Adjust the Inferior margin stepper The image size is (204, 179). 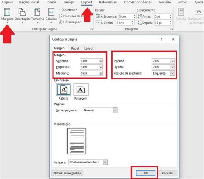pos(173,61)
